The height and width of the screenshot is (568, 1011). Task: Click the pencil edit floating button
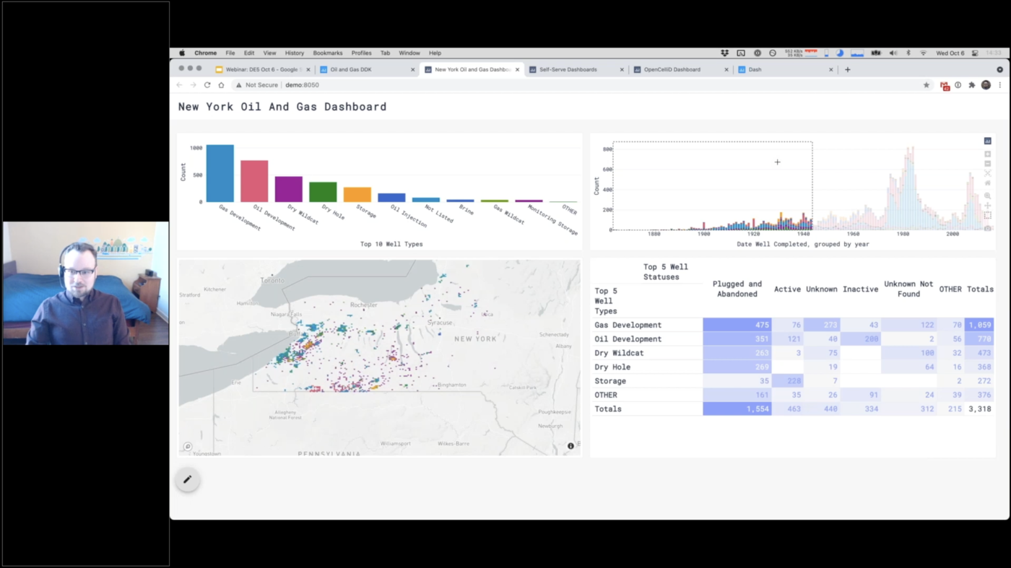tap(188, 479)
